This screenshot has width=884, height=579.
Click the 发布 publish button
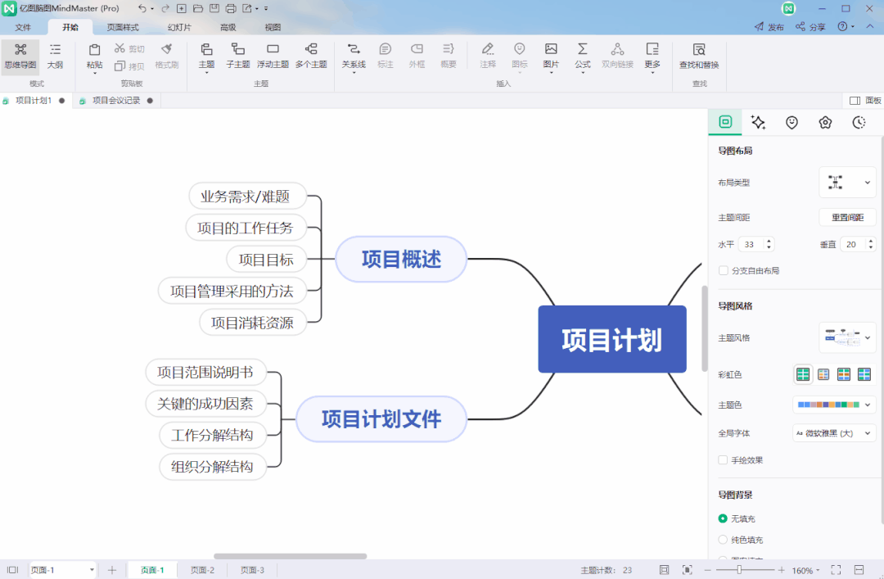click(x=769, y=26)
